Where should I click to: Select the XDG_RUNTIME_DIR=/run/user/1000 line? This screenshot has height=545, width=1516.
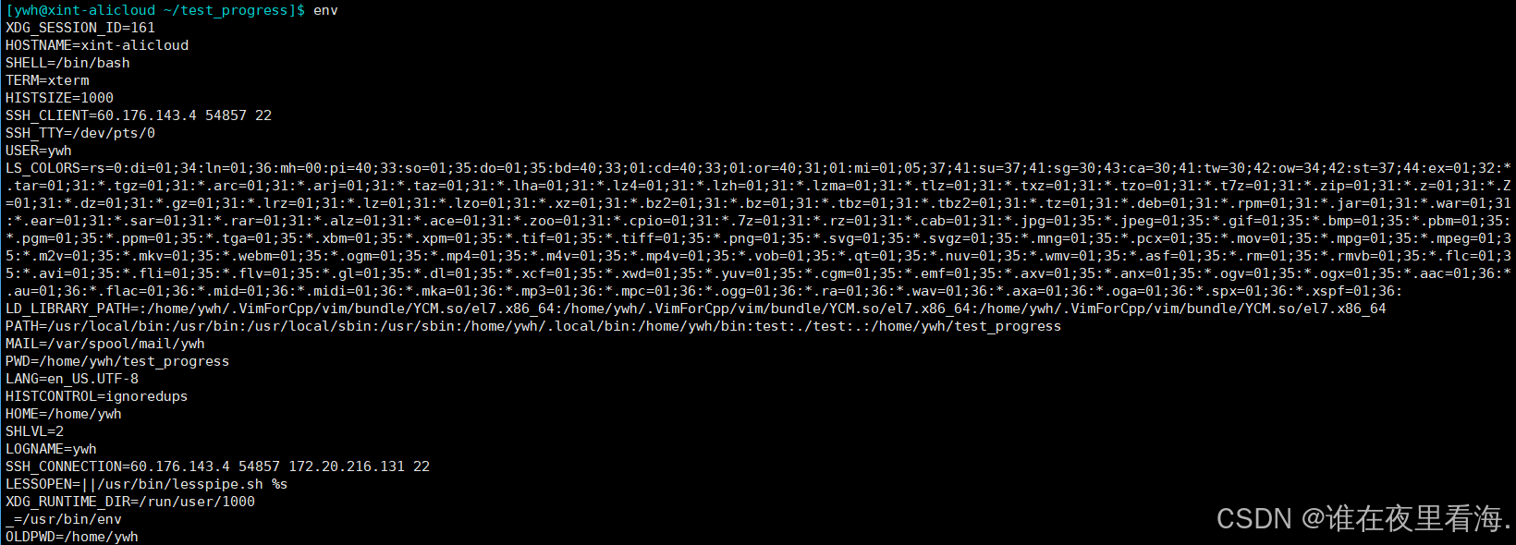pyautogui.click(x=130, y=502)
